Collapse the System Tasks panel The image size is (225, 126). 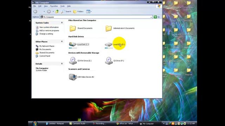pyautogui.click(x=62, y=22)
